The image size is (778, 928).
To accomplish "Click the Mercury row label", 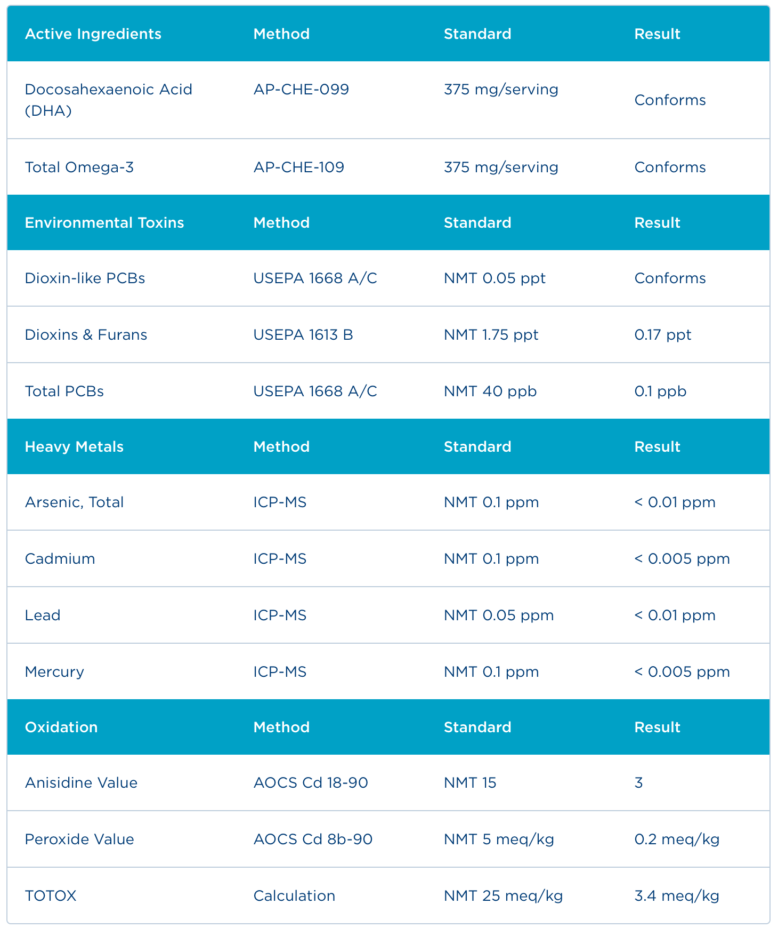I will click(x=54, y=672).
